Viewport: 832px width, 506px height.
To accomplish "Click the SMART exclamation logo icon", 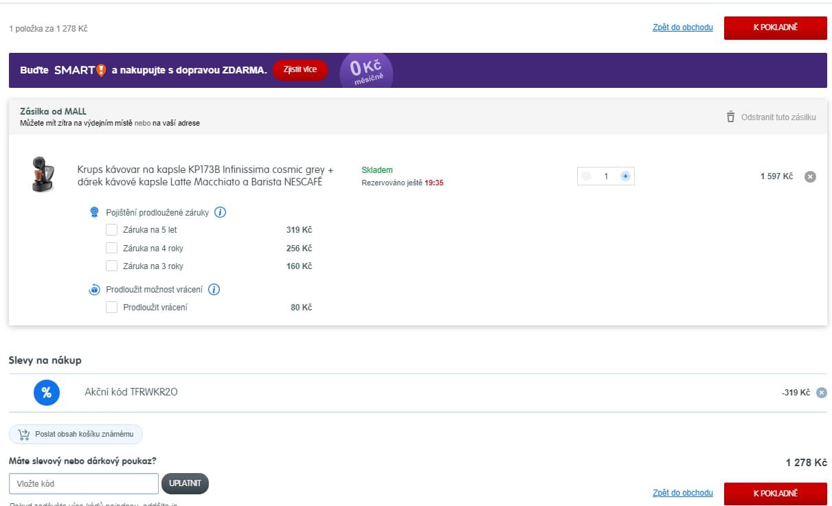I will [101, 70].
